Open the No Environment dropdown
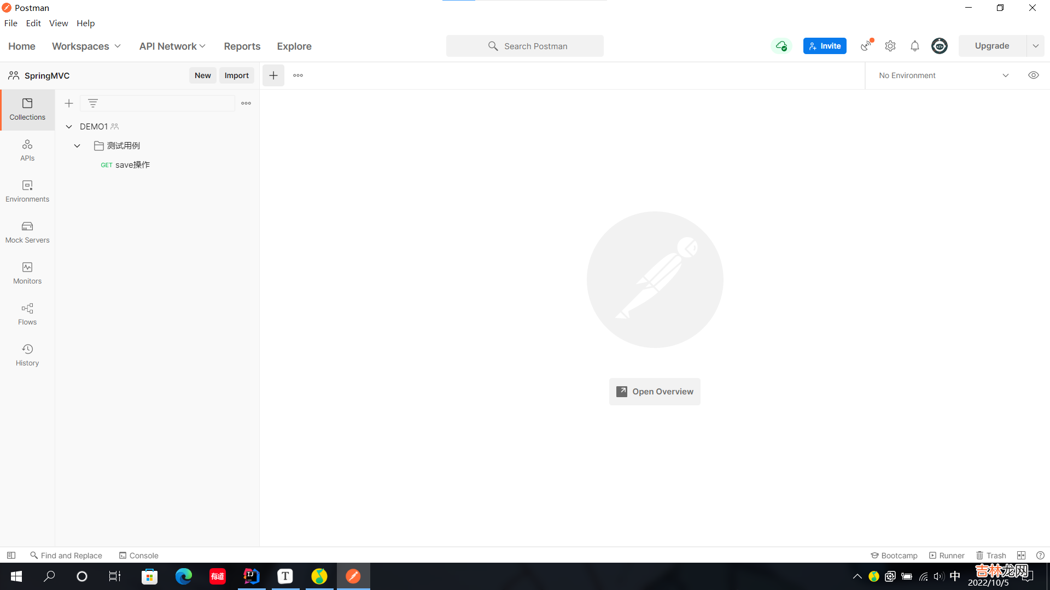 943,75
